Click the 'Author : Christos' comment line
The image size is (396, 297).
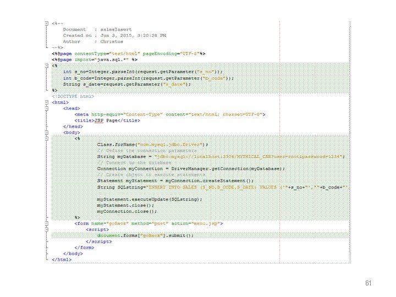coord(93,42)
